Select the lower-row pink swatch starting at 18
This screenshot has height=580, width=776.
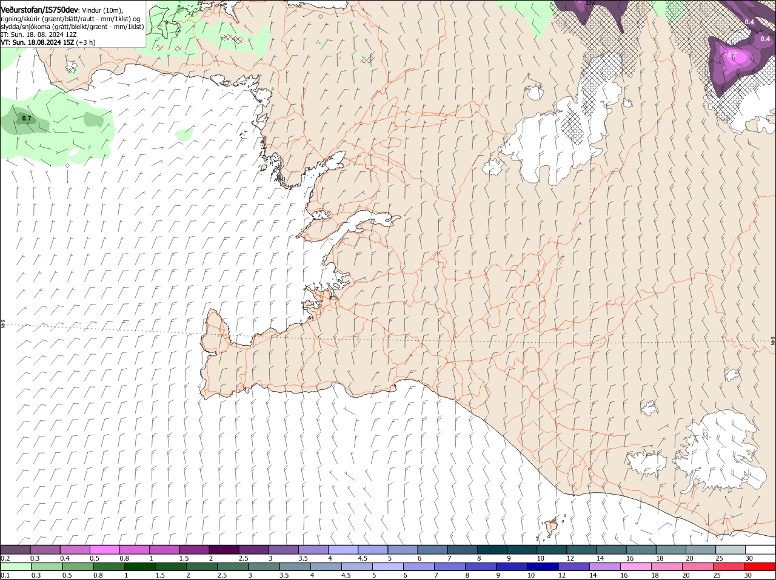click(667, 567)
